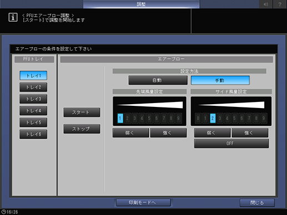Image resolution: width=287 pixels, height=215 pixels.
Task: Click the サイド風量設定 section label
Action: tap(231, 91)
